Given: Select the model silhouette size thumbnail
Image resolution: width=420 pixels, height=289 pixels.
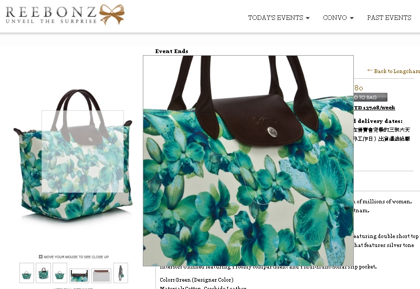Looking at the screenshot, I should coord(121,273).
